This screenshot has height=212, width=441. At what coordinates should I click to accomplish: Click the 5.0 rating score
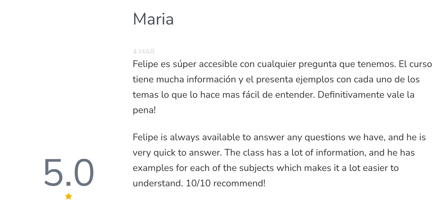point(69,173)
